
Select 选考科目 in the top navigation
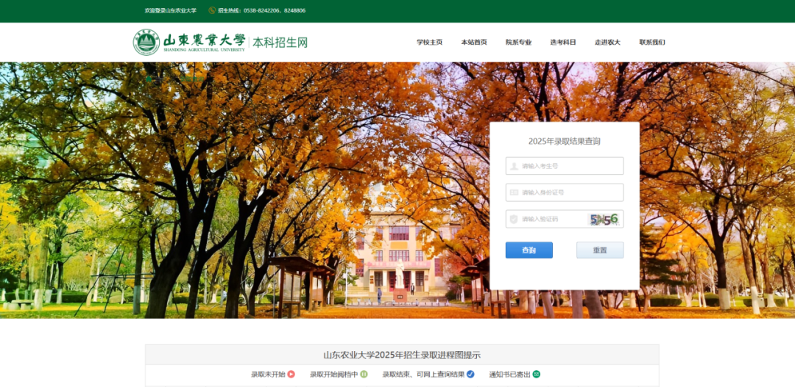click(563, 43)
